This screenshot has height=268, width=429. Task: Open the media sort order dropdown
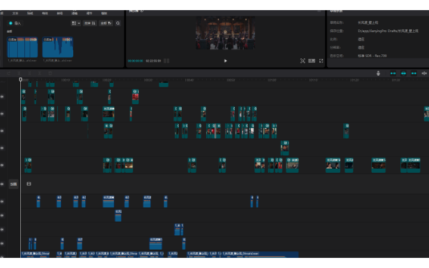point(89,23)
